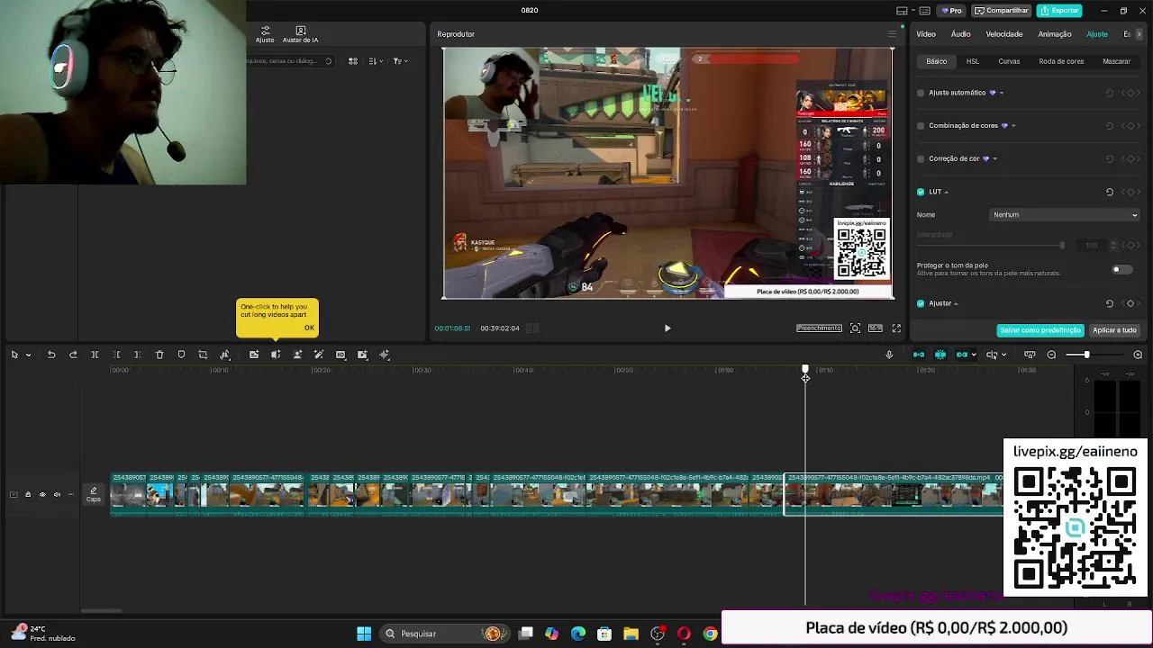Split the clip at the playhead

coord(95,355)
